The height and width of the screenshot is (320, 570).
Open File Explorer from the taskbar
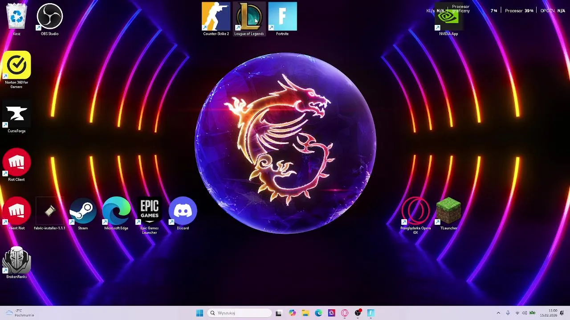click(305, 313)
